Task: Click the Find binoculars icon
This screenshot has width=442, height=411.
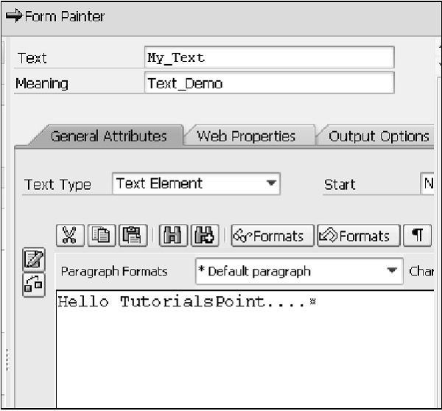Action: pyautogui.click(x=174, y=235)
